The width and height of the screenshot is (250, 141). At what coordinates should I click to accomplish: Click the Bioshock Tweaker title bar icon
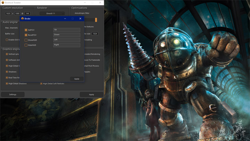point(3,2)
